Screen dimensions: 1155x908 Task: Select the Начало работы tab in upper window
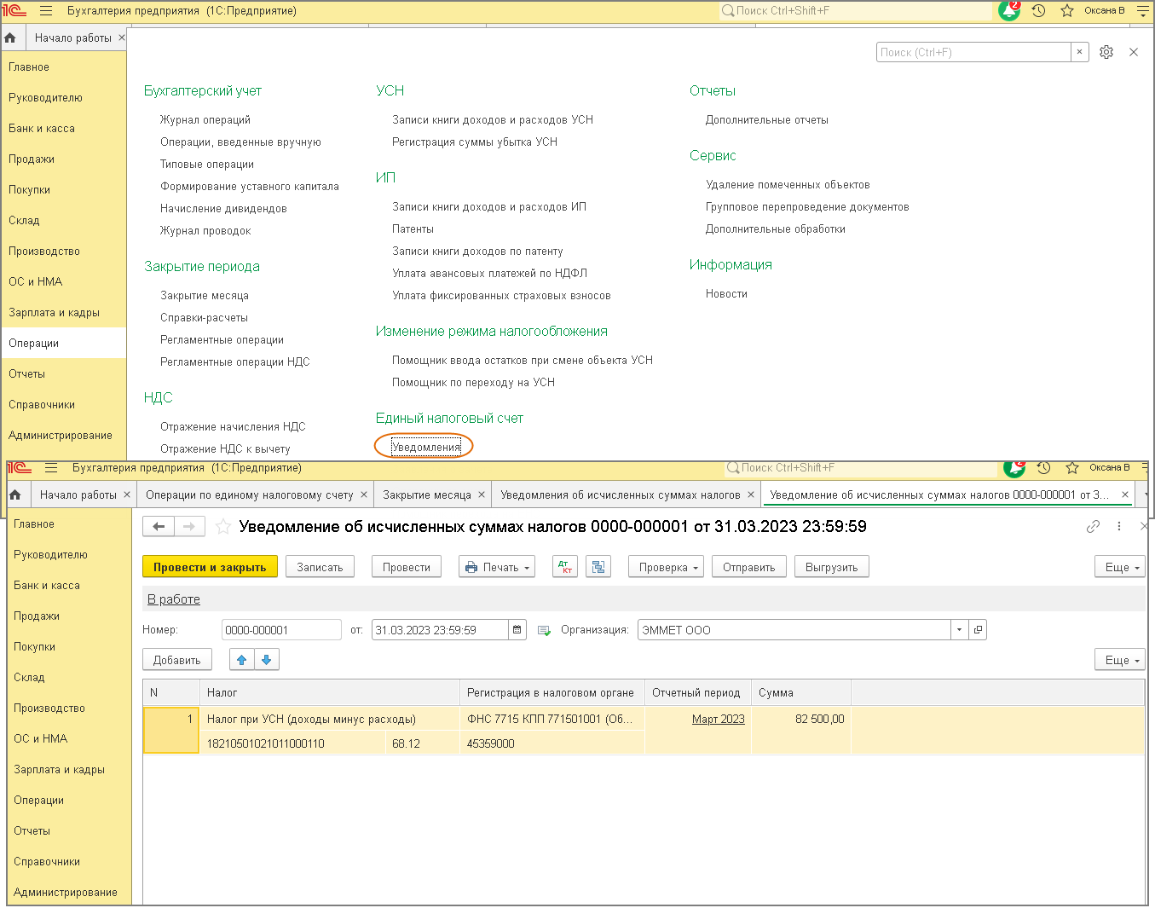coord(73,38)
